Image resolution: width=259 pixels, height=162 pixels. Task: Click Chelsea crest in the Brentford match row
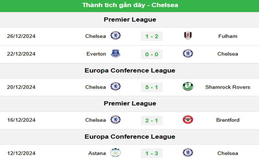pyautogui.click(x=116, y=120)
